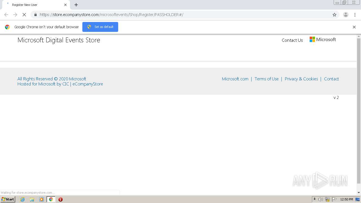Screen dimensions: 361x203
Task: Minimize the Chrome window
Action: 337,3
